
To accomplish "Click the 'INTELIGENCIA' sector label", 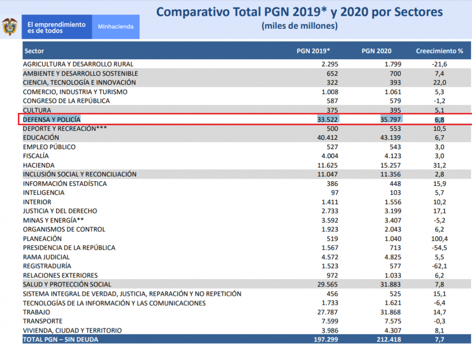I will [x=44, y=193].
